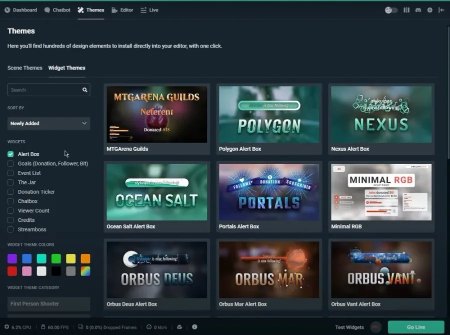Open the First Person Shooter category dropdown
Image resolution: width=450 pixels, height=335 pixels.
pyautogui.click(x=49, y=303)
